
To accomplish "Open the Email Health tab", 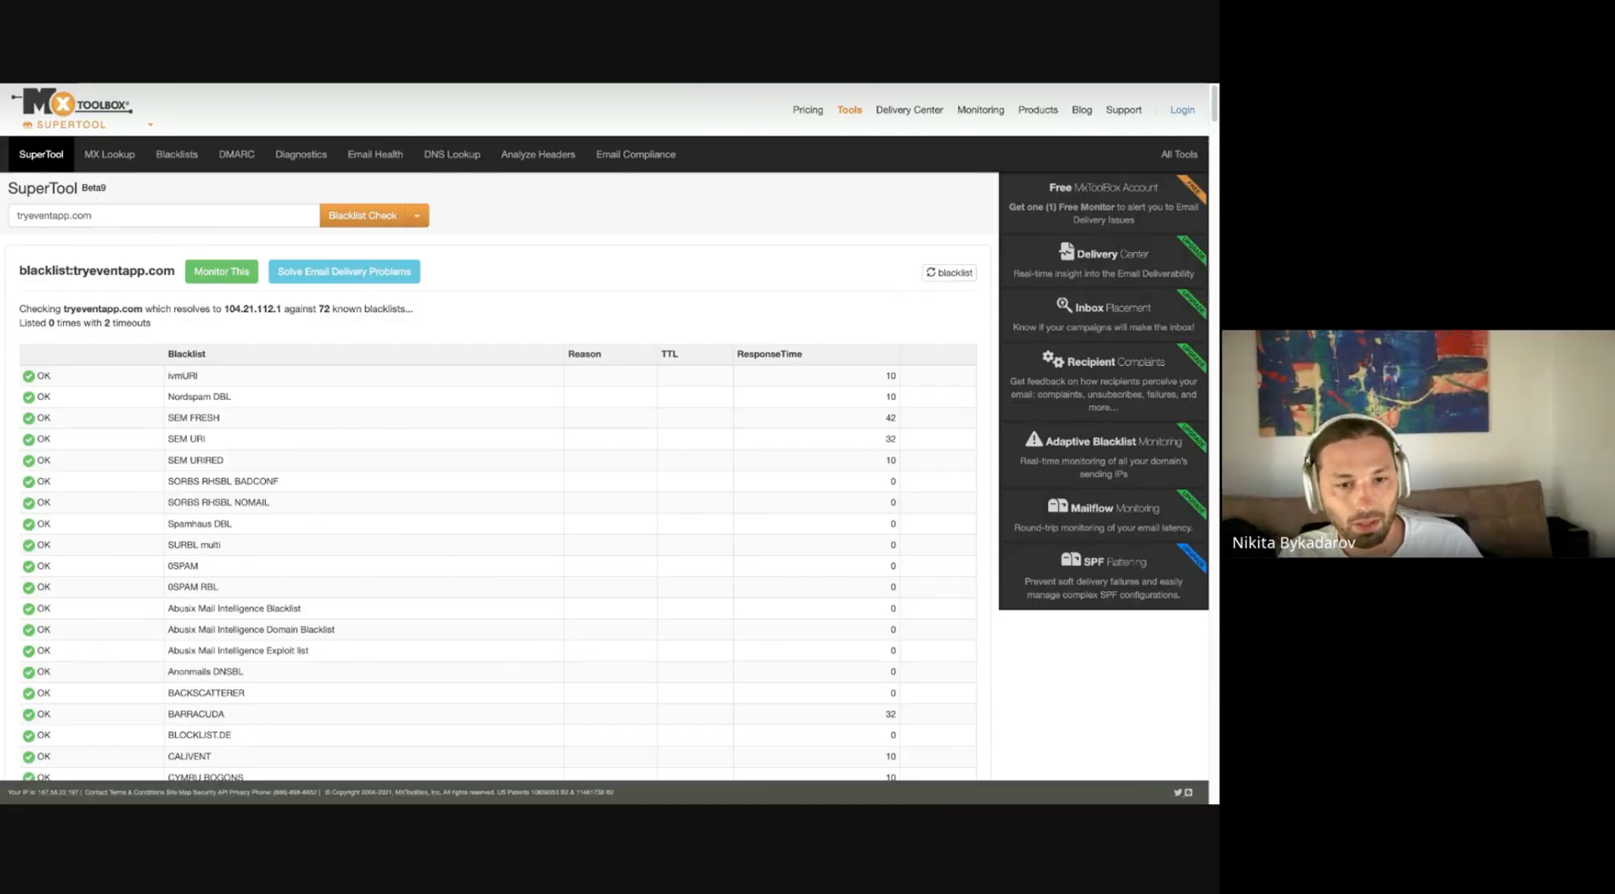I will pyautogui.click(x=375, y=154).
